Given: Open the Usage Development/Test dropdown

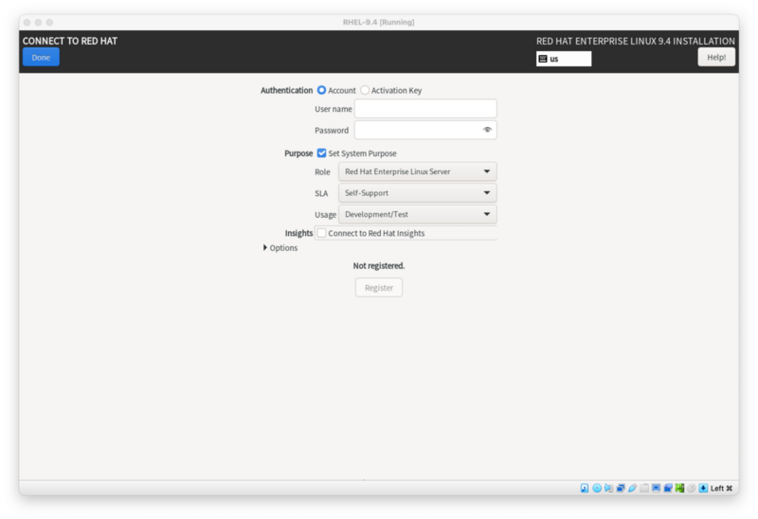Looking at the screenshot, I should tap(417, 214).
